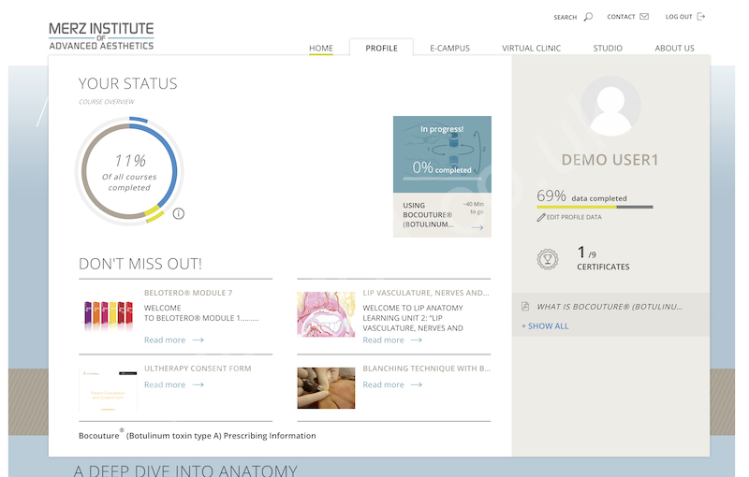The width and height of the screenshot is (749, 477).
Task: Click Read more under Lip Vasculature, Nerves
Action: 383,340
